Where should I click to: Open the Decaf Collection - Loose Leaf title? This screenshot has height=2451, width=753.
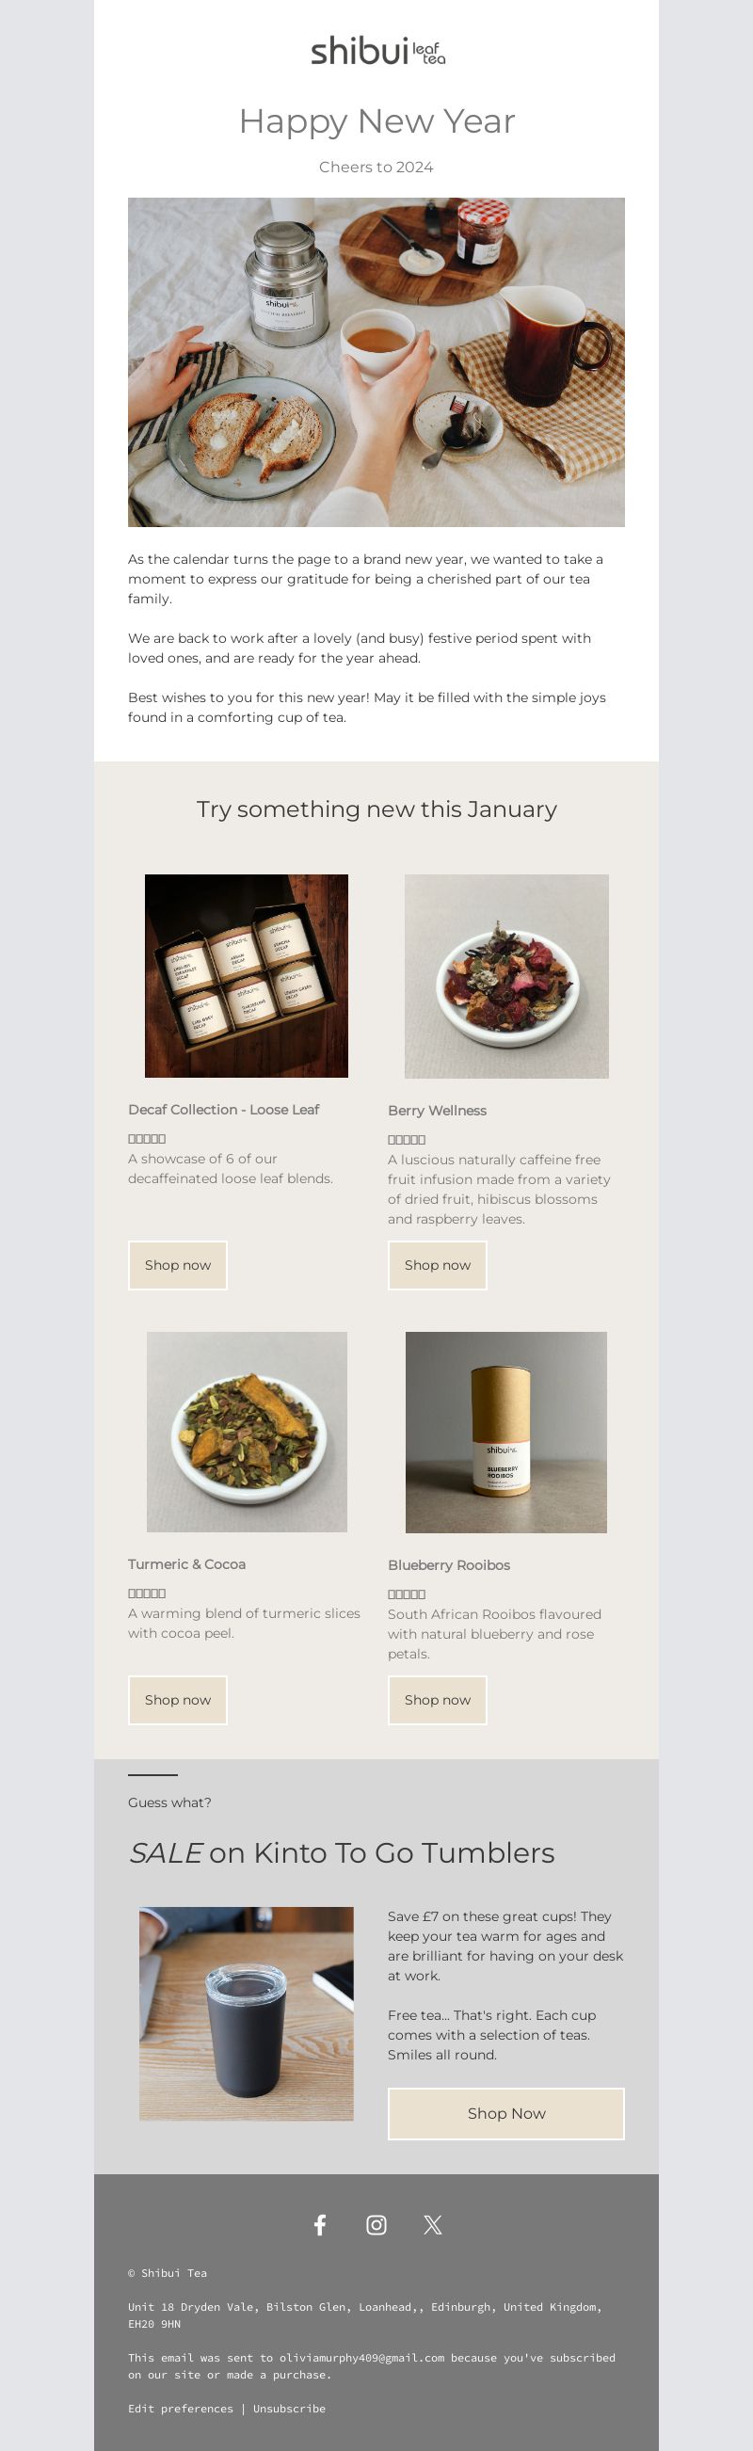224,1110
